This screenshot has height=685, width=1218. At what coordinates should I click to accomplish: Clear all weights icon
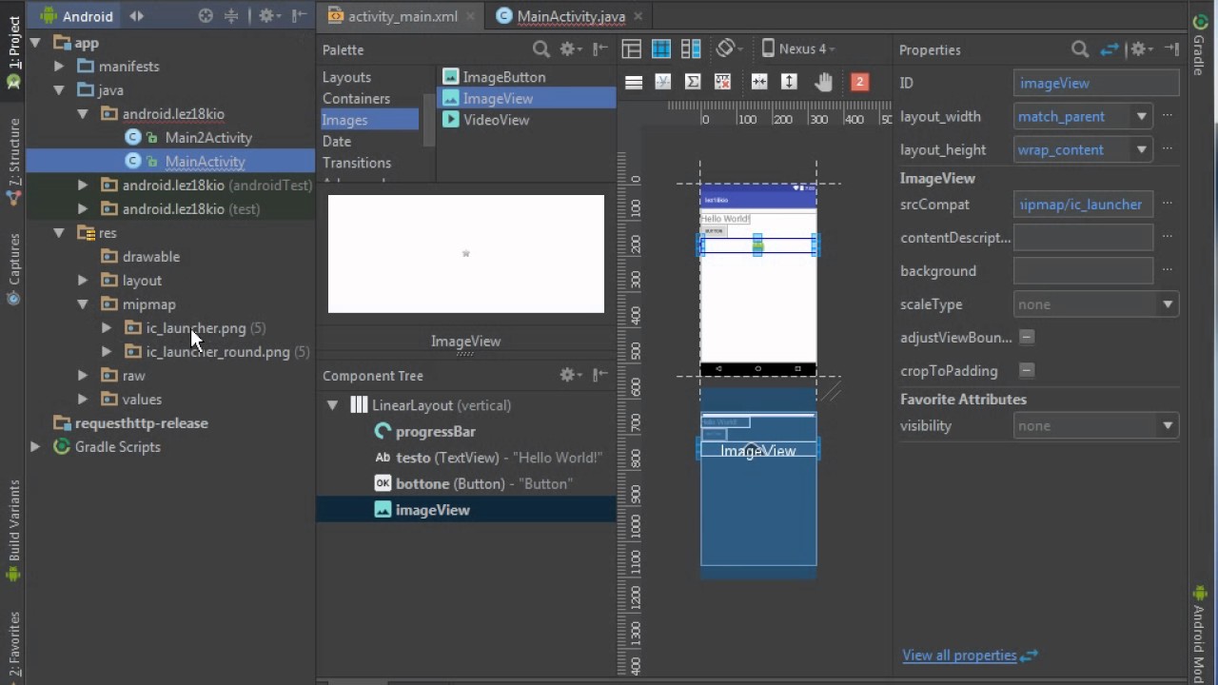point(722,82)
